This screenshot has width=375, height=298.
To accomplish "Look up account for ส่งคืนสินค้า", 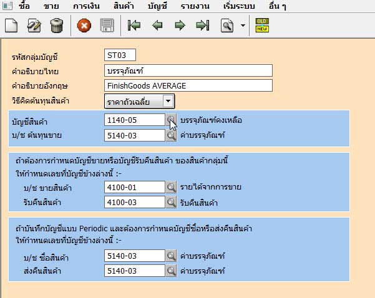I will 171,271.
